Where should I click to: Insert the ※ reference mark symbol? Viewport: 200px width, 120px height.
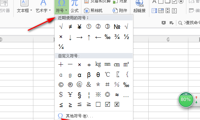pyautogui.click(x=98, y=94)
